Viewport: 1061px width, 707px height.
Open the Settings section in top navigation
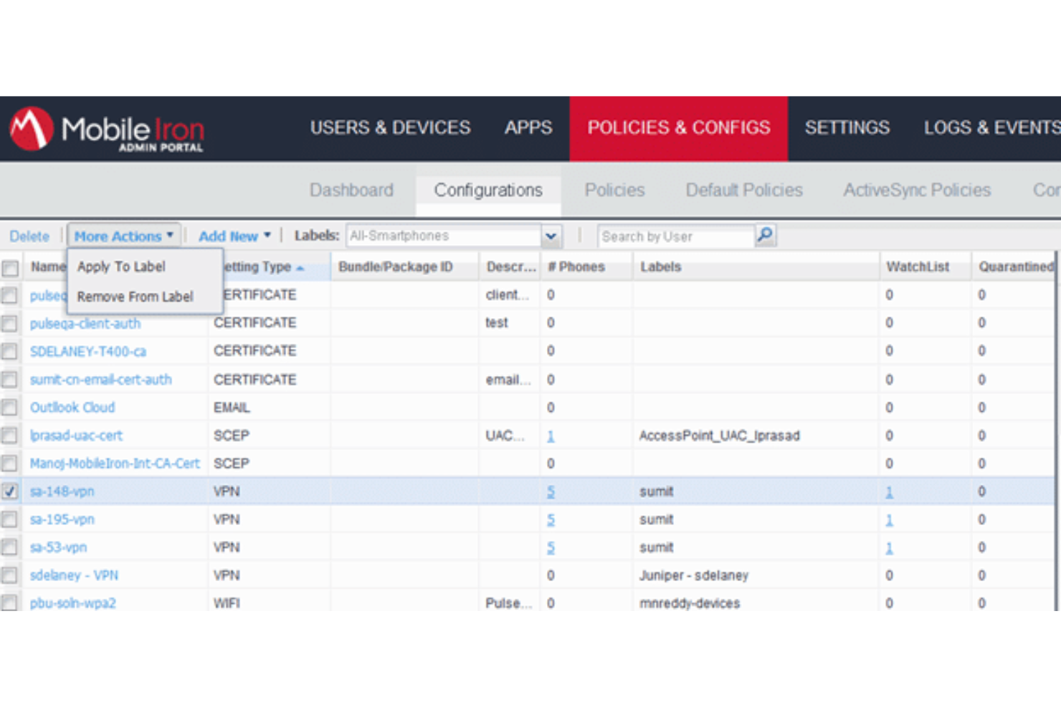pos(847,128)
